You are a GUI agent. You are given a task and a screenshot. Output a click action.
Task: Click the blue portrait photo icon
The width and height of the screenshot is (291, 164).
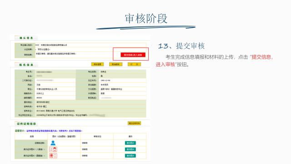click(x=53, y=143)
